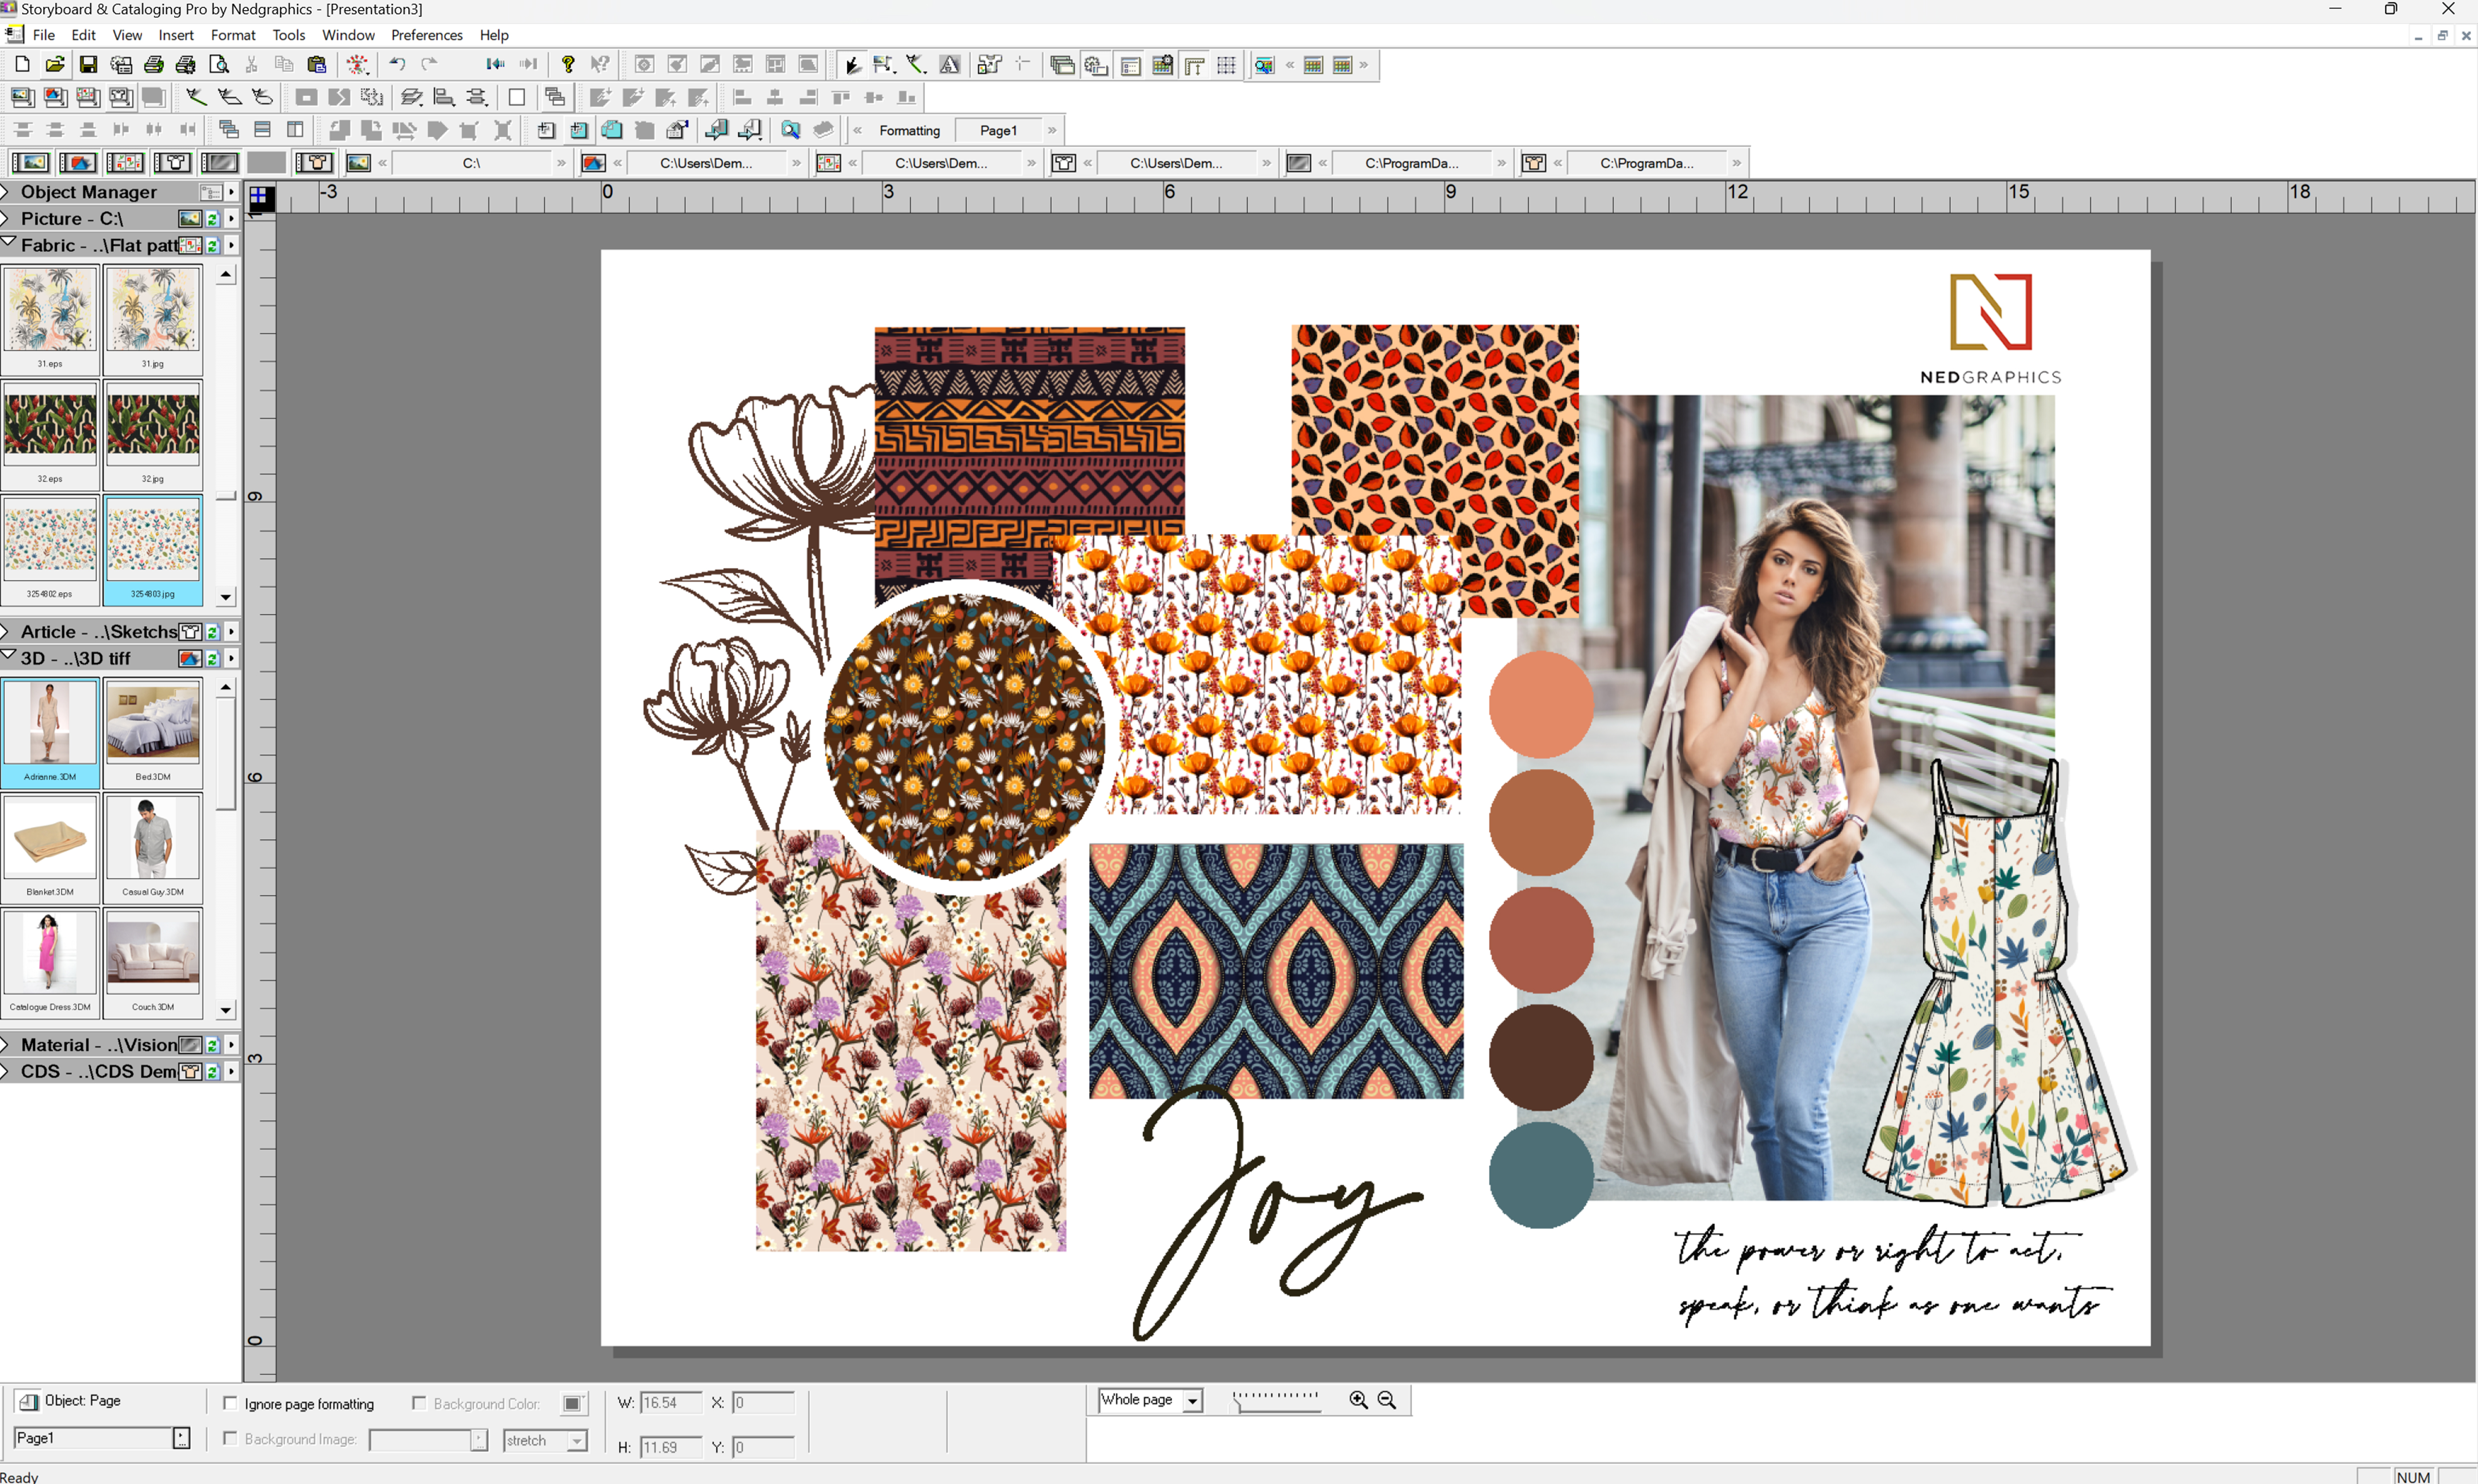The height and width of the screenshot is (1484, 2478).
Task: Click the zoom-in magnifier at the bottom toolbar
Action: point(1358,1400)
